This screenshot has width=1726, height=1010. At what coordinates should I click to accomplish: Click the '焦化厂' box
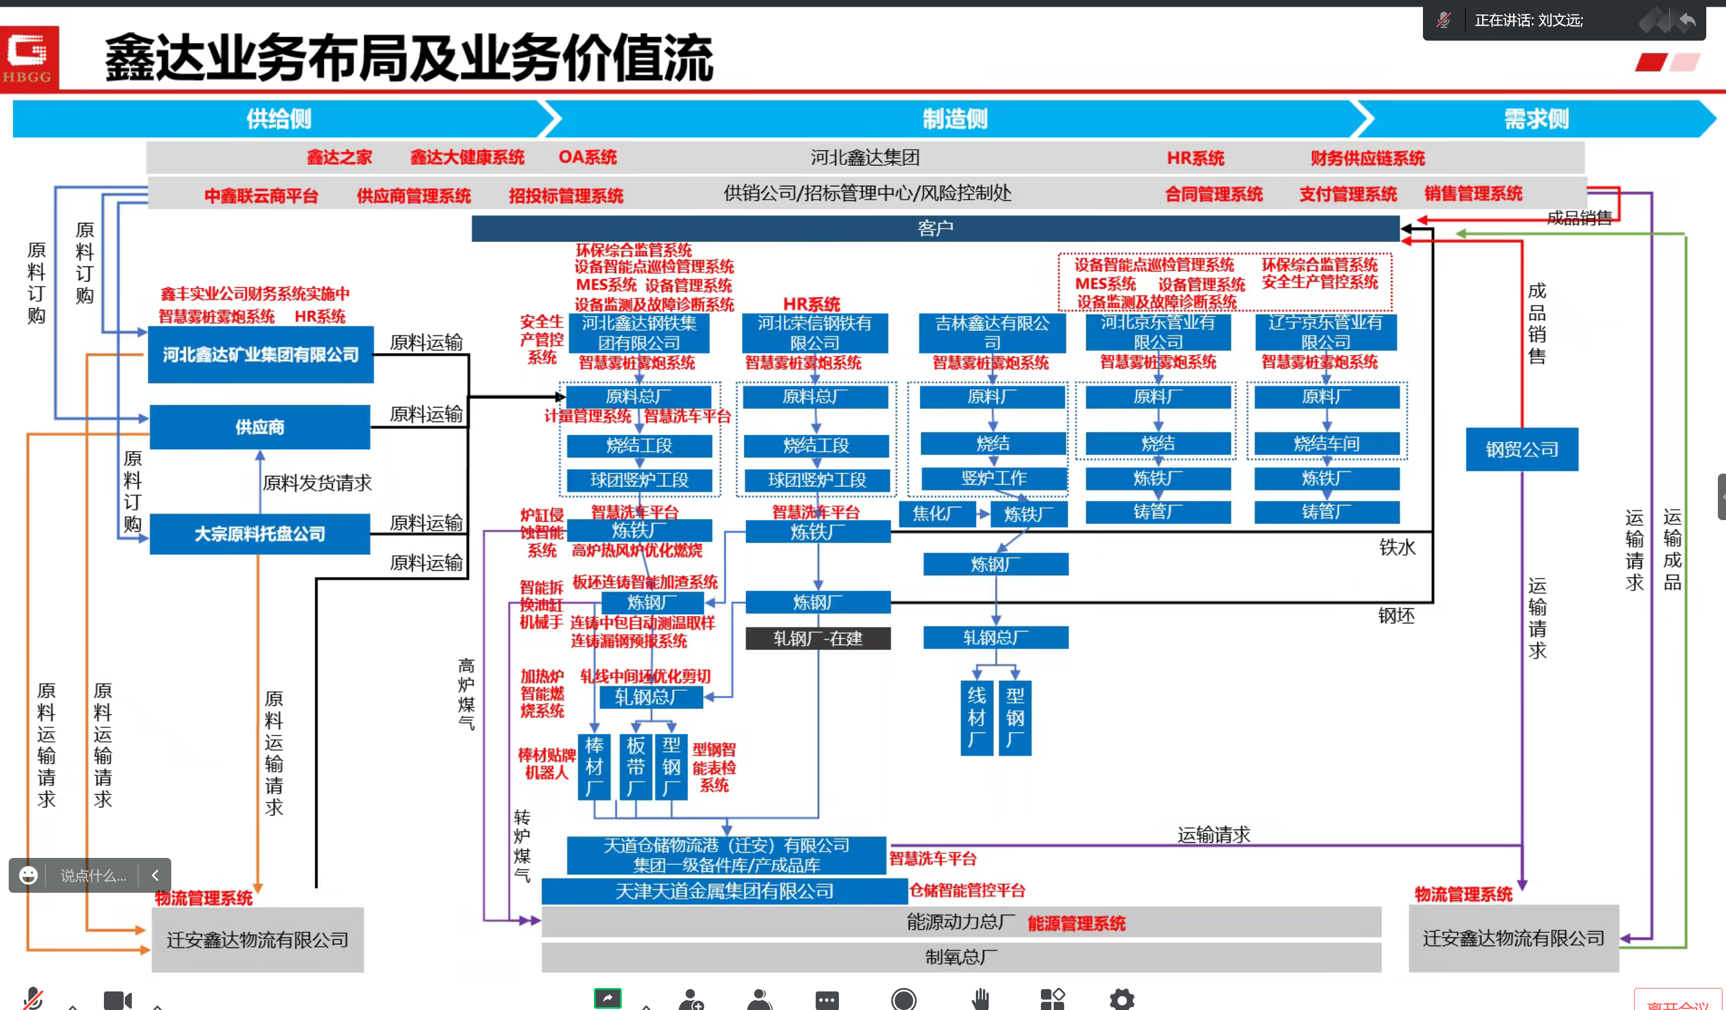[x=937, y=514]
